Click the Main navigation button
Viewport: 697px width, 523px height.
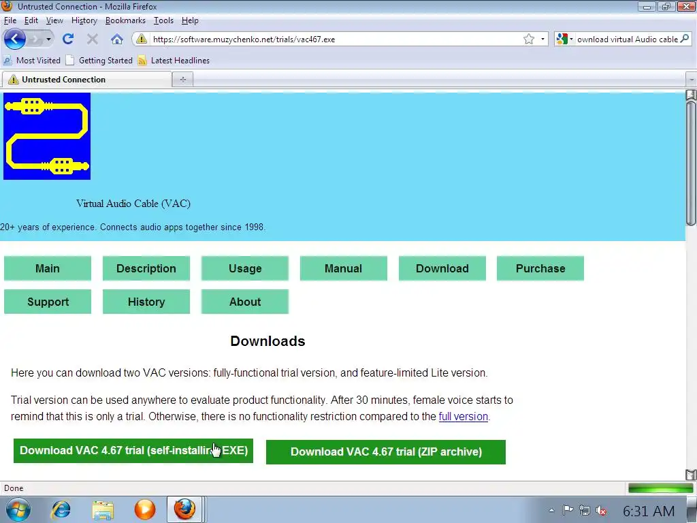(48, 268)
